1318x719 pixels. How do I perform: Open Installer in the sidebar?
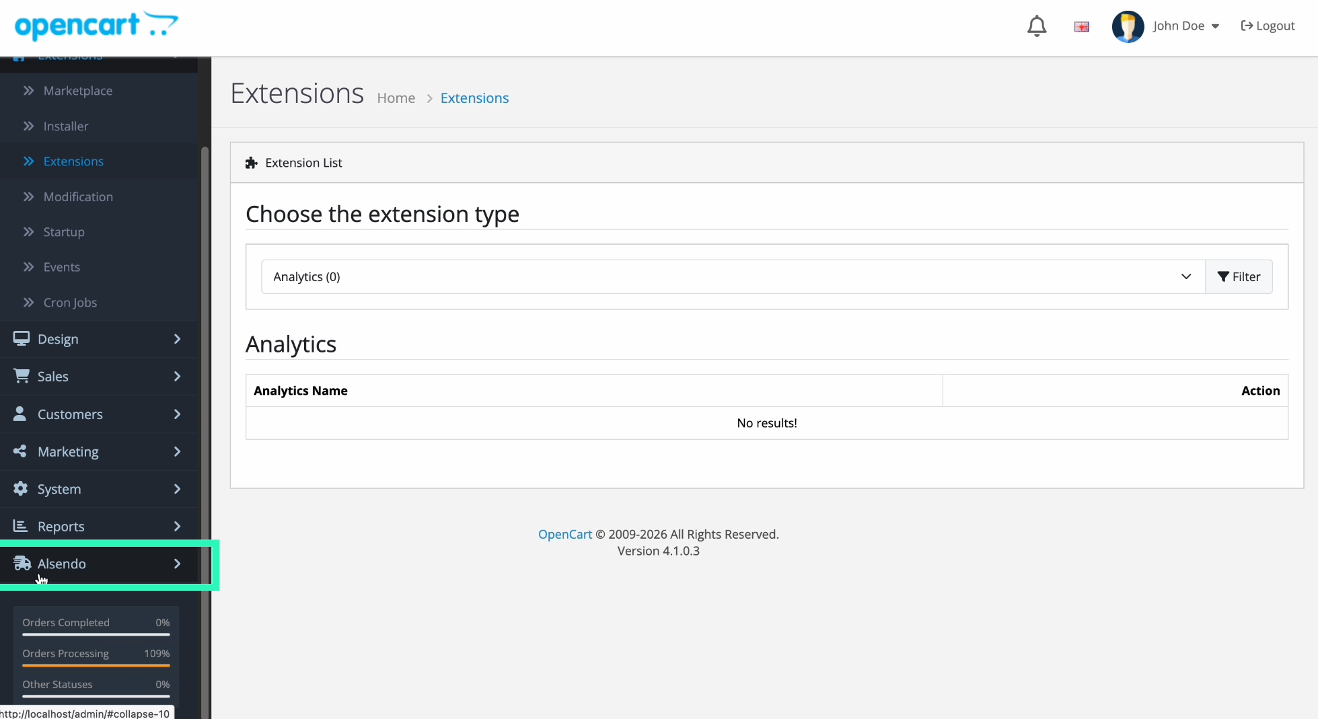66,126
